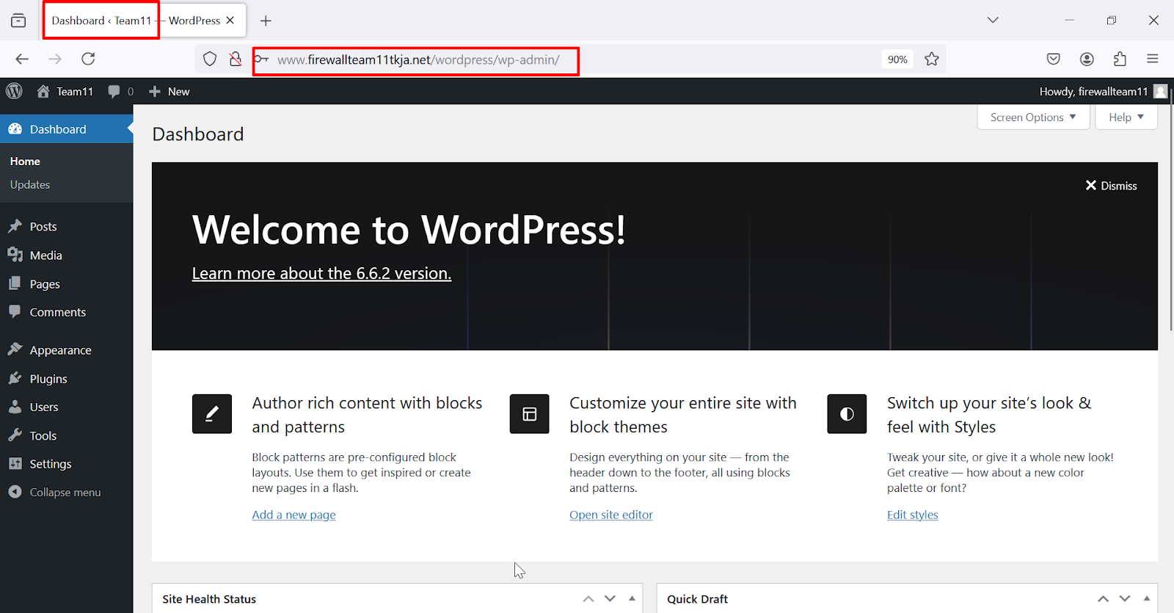Click the browser forward arrow
Viewport: 1174px width, 613px height.
pyautogui.click(x=55, y=59)
